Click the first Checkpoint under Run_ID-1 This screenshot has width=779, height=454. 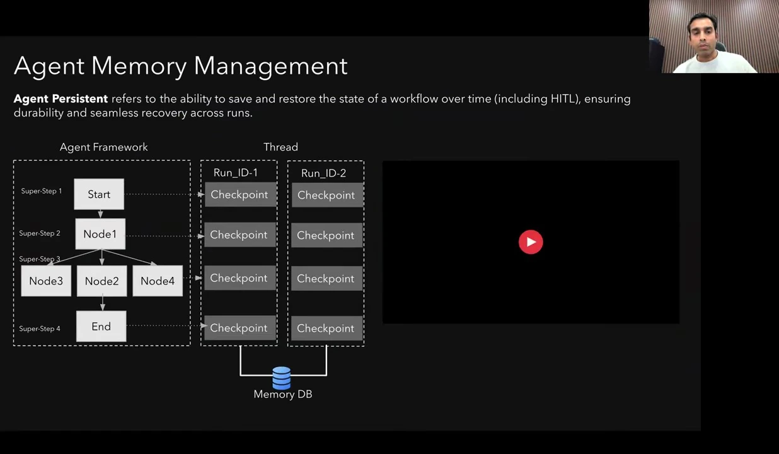[x=239, y=195]
